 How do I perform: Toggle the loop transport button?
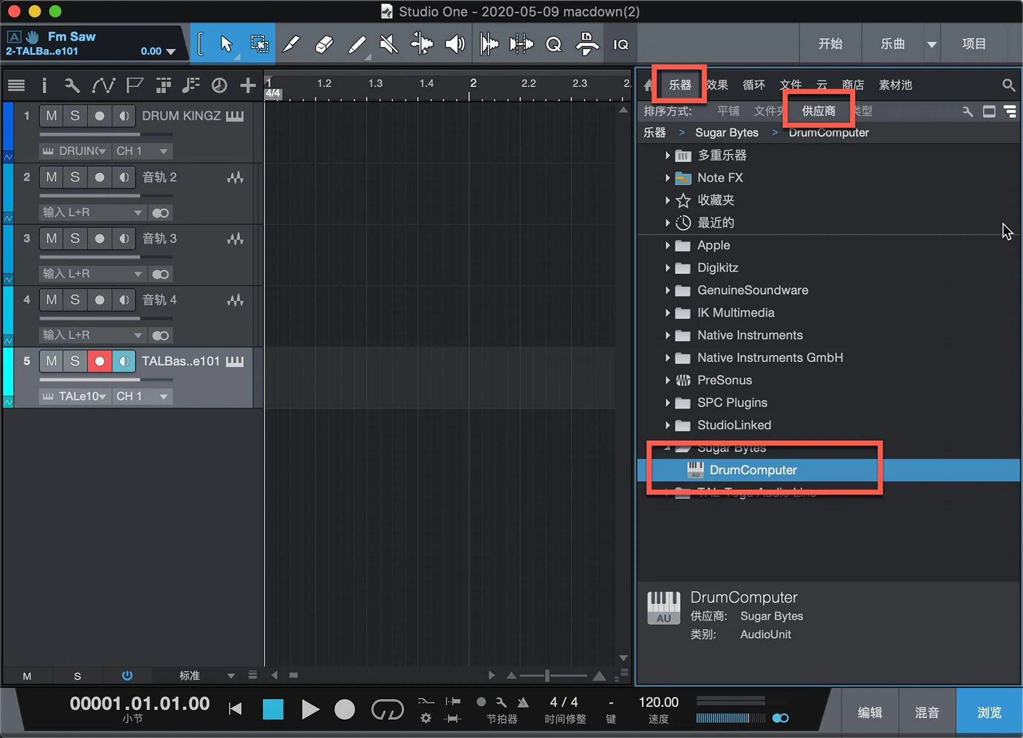pos(387,709)
